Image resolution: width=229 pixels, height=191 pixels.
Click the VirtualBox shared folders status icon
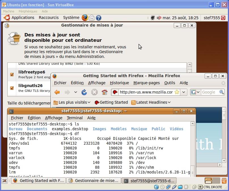coord(180,187)
